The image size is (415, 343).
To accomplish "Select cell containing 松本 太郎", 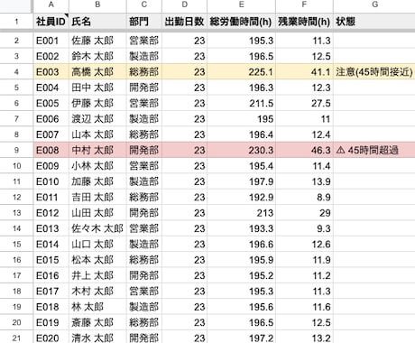I will (x=97, y=259).
